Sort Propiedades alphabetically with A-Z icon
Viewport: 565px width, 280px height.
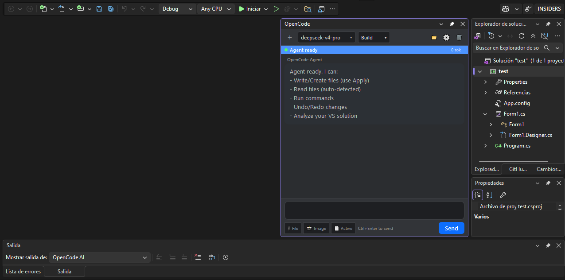click(x=489, y=194)
